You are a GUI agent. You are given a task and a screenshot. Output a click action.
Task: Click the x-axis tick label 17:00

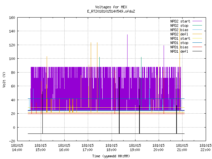87,150
